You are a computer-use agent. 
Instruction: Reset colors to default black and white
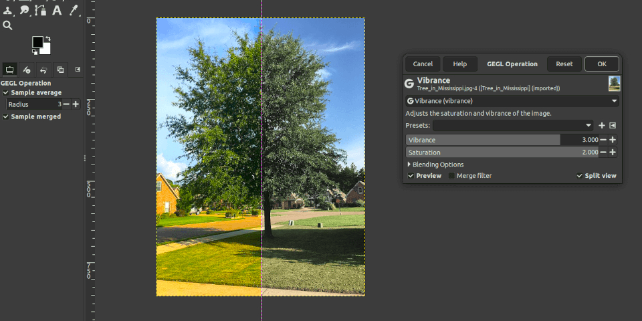[x=35, y=52]
